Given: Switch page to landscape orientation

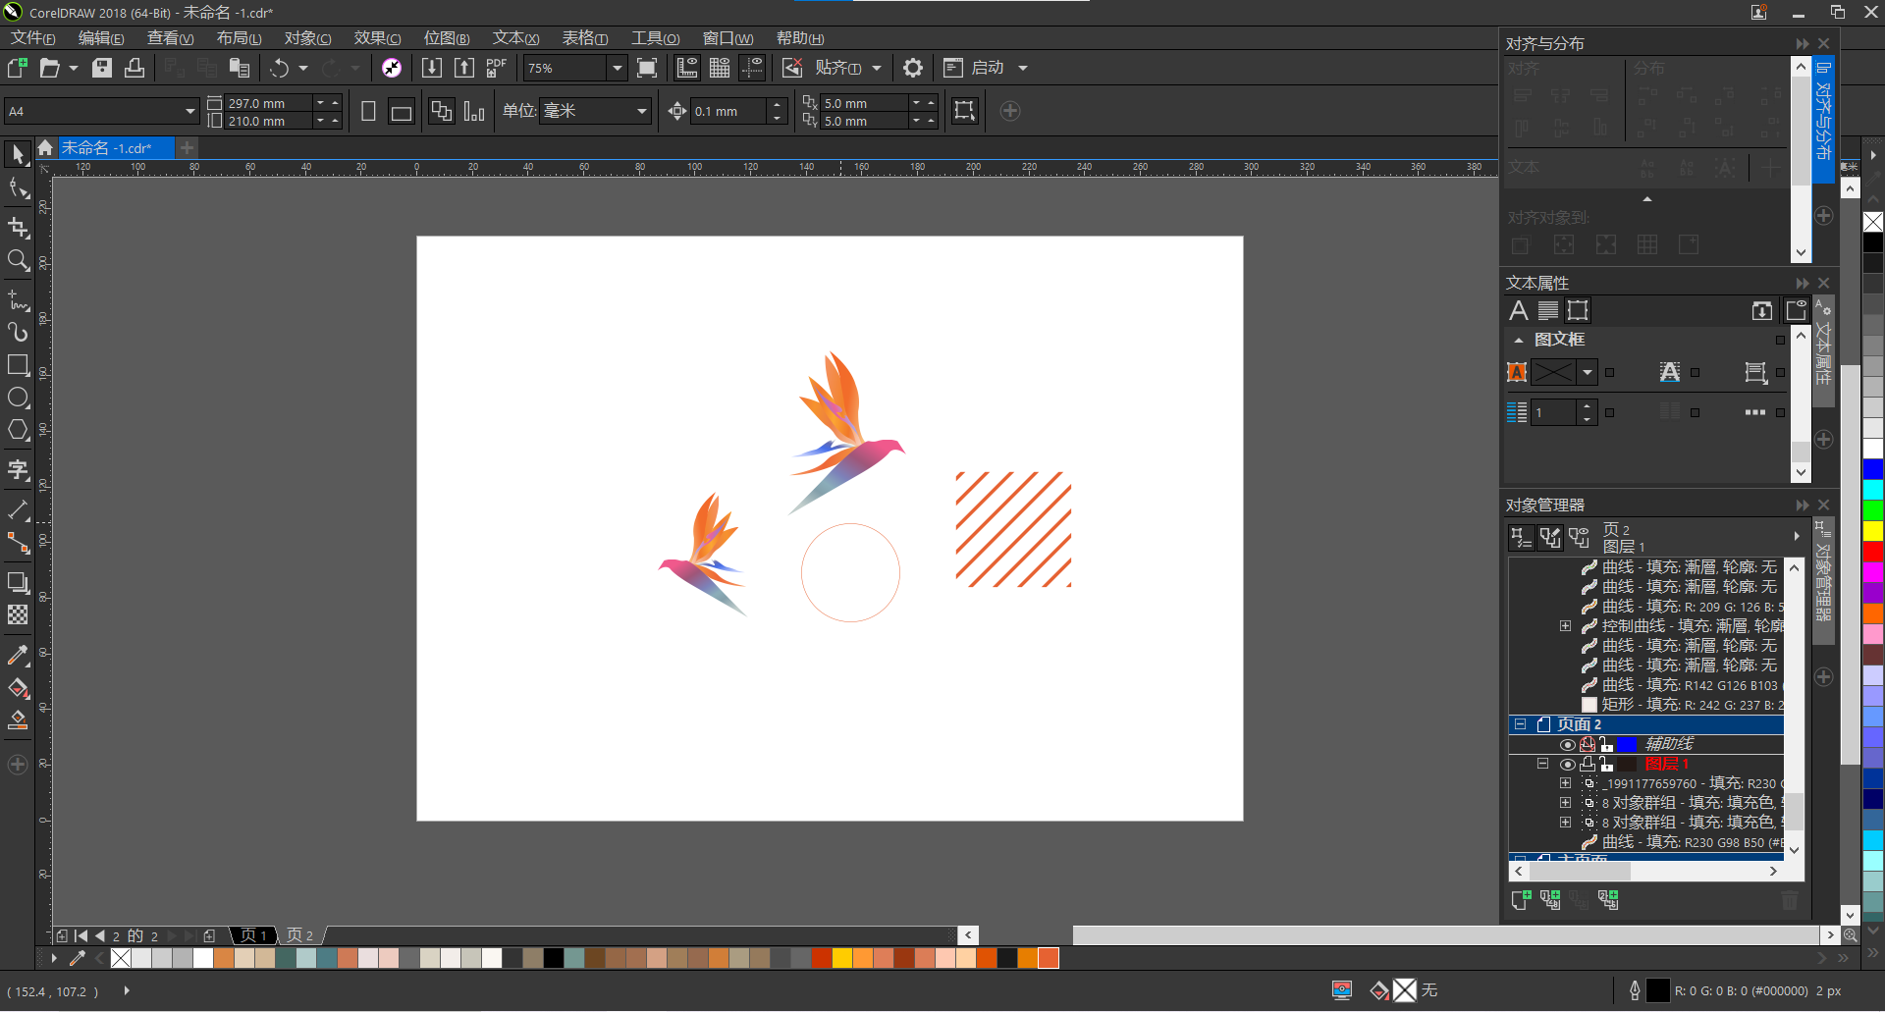Looking at the screenshot, I should (401, 112).
